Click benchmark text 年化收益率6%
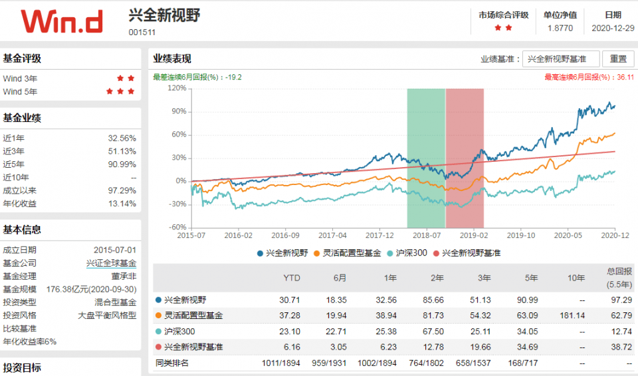The width and height of the screenshot is (638, 376). coord(30,342)
